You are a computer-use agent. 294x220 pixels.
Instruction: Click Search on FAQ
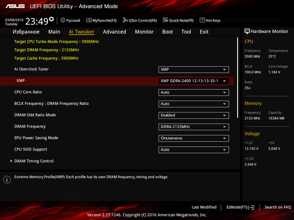tap(278, 207)
